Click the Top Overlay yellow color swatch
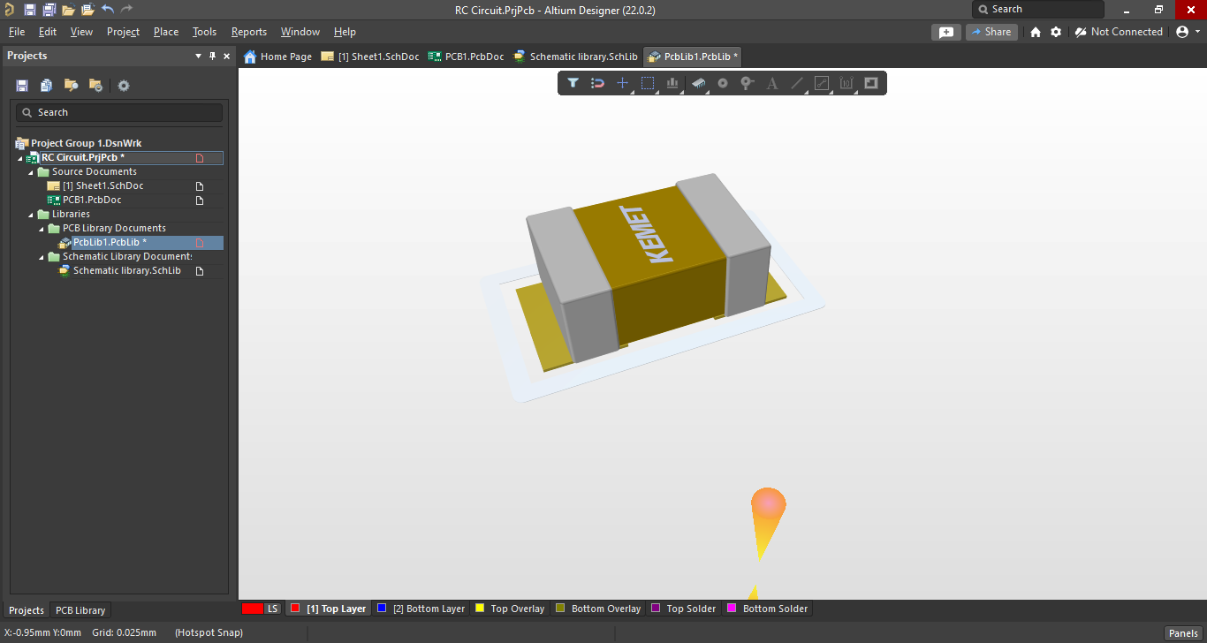This screenshot has height=643, width=1207. (480, 609)
